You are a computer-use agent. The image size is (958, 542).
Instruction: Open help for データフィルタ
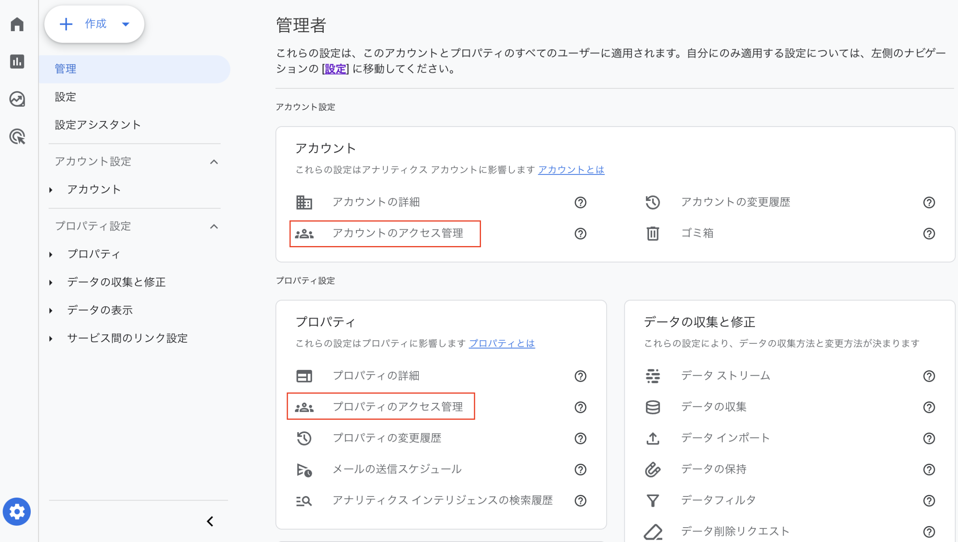tap(929, 501)
